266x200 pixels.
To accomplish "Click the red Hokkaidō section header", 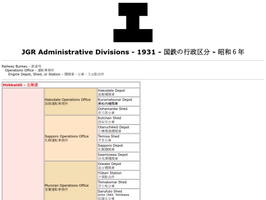I will point(71,85).
